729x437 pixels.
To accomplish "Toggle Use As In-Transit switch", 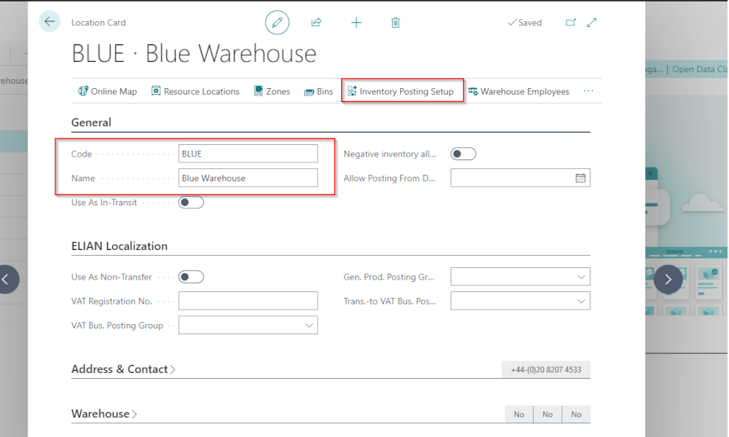I will 191,202.
